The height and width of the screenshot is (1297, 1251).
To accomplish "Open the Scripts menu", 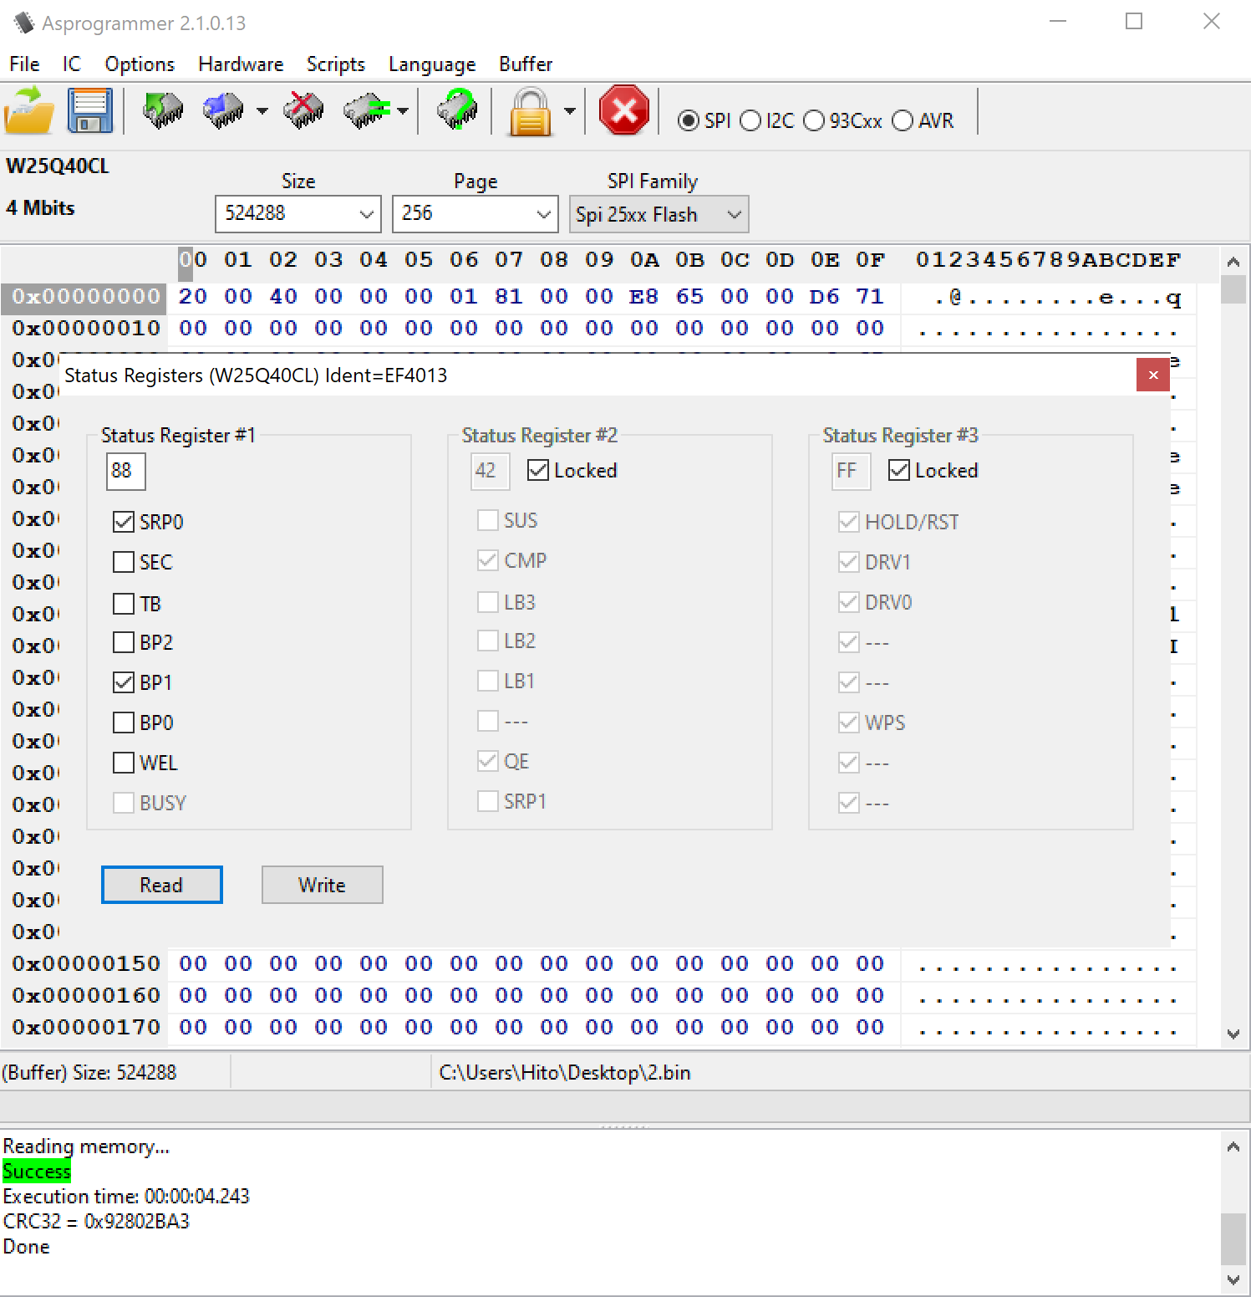I will click(335, 64).
